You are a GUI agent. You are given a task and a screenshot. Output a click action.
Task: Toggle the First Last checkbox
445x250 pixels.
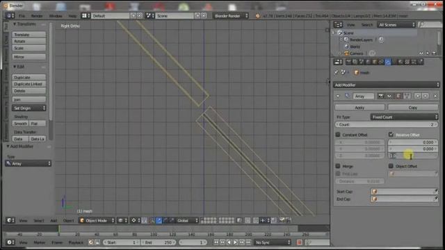click(338, 174)
